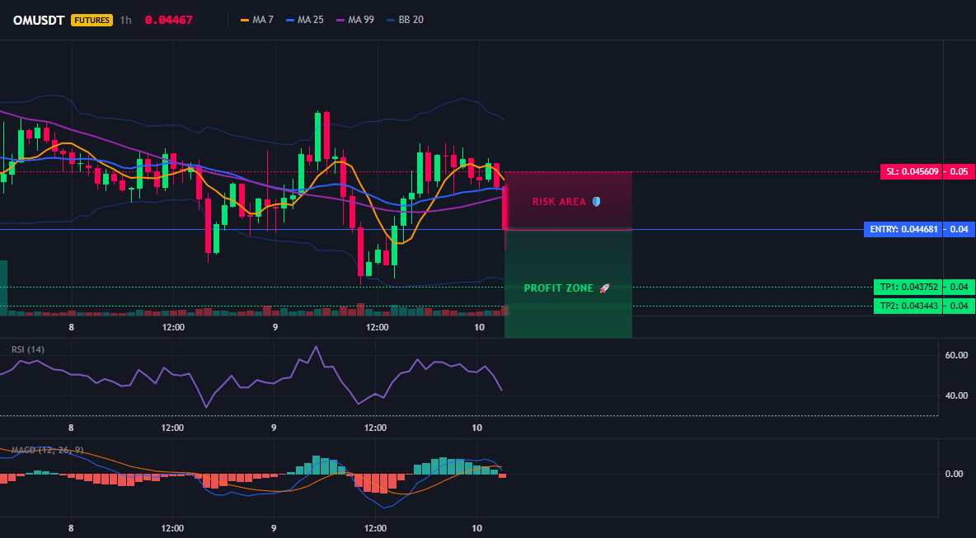Click the RSI (14) indicator label

[28, 349]
